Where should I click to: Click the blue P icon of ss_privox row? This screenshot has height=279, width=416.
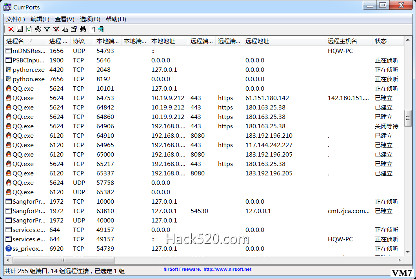(9, 248)
